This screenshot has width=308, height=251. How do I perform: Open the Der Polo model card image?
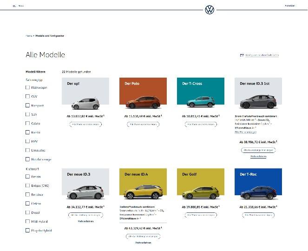[143, 93]
